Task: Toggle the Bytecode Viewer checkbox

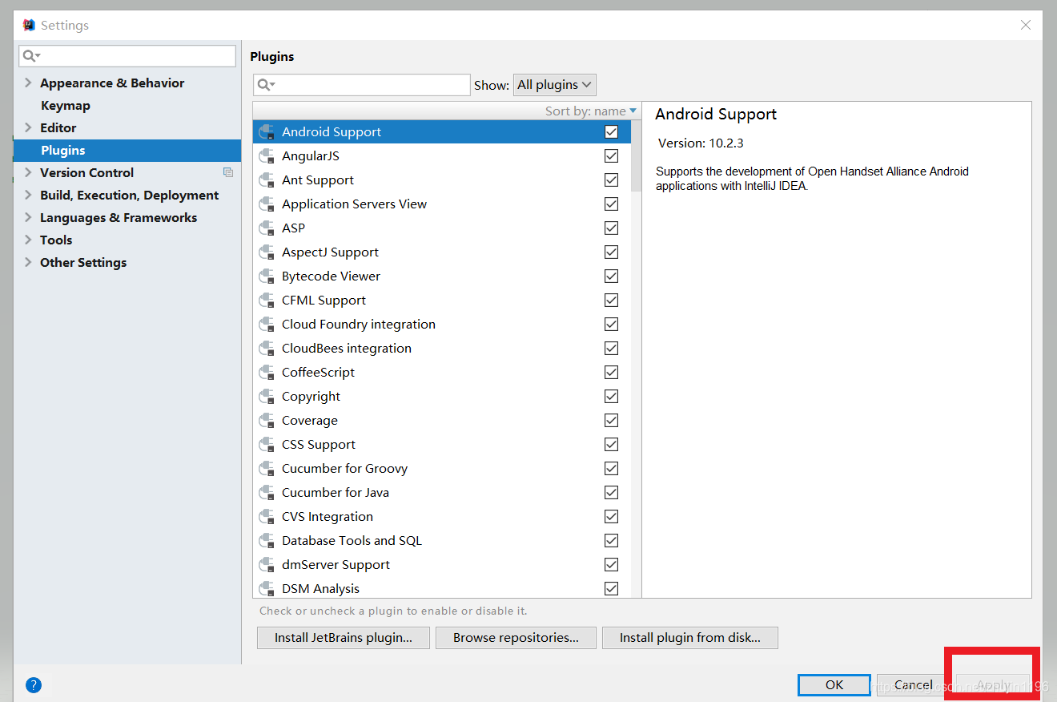Action: tap(612, 276)
